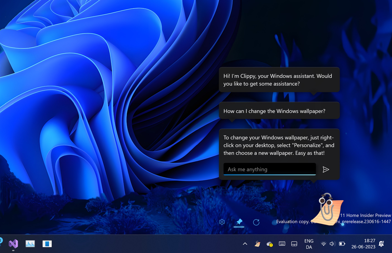Open the touch keyboard tray icon

282,244
